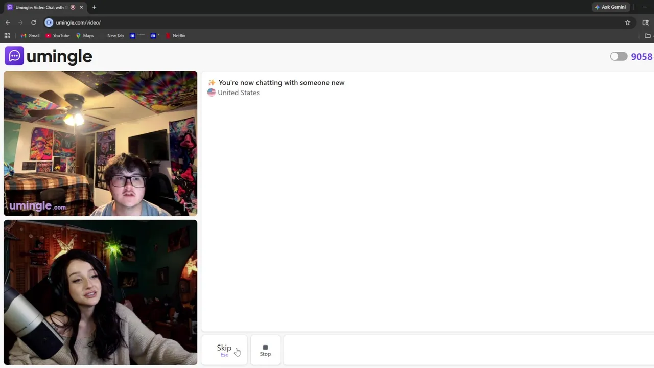
Task: Bookmark this page with the star icon
Action: [x=627, y=22]
